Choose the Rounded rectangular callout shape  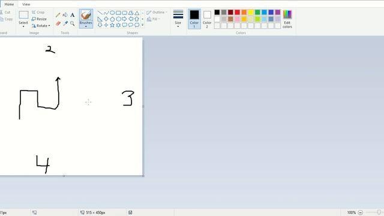(x=124, y=25)
